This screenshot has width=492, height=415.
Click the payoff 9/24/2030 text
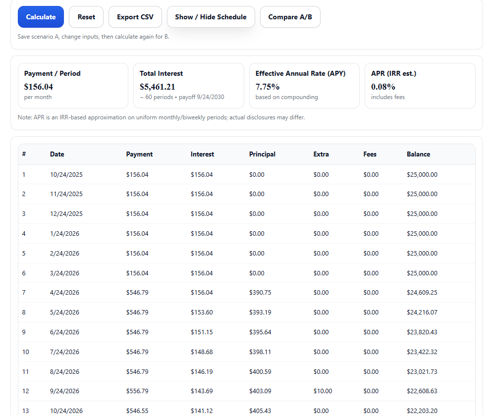click(x=202, y=97)
